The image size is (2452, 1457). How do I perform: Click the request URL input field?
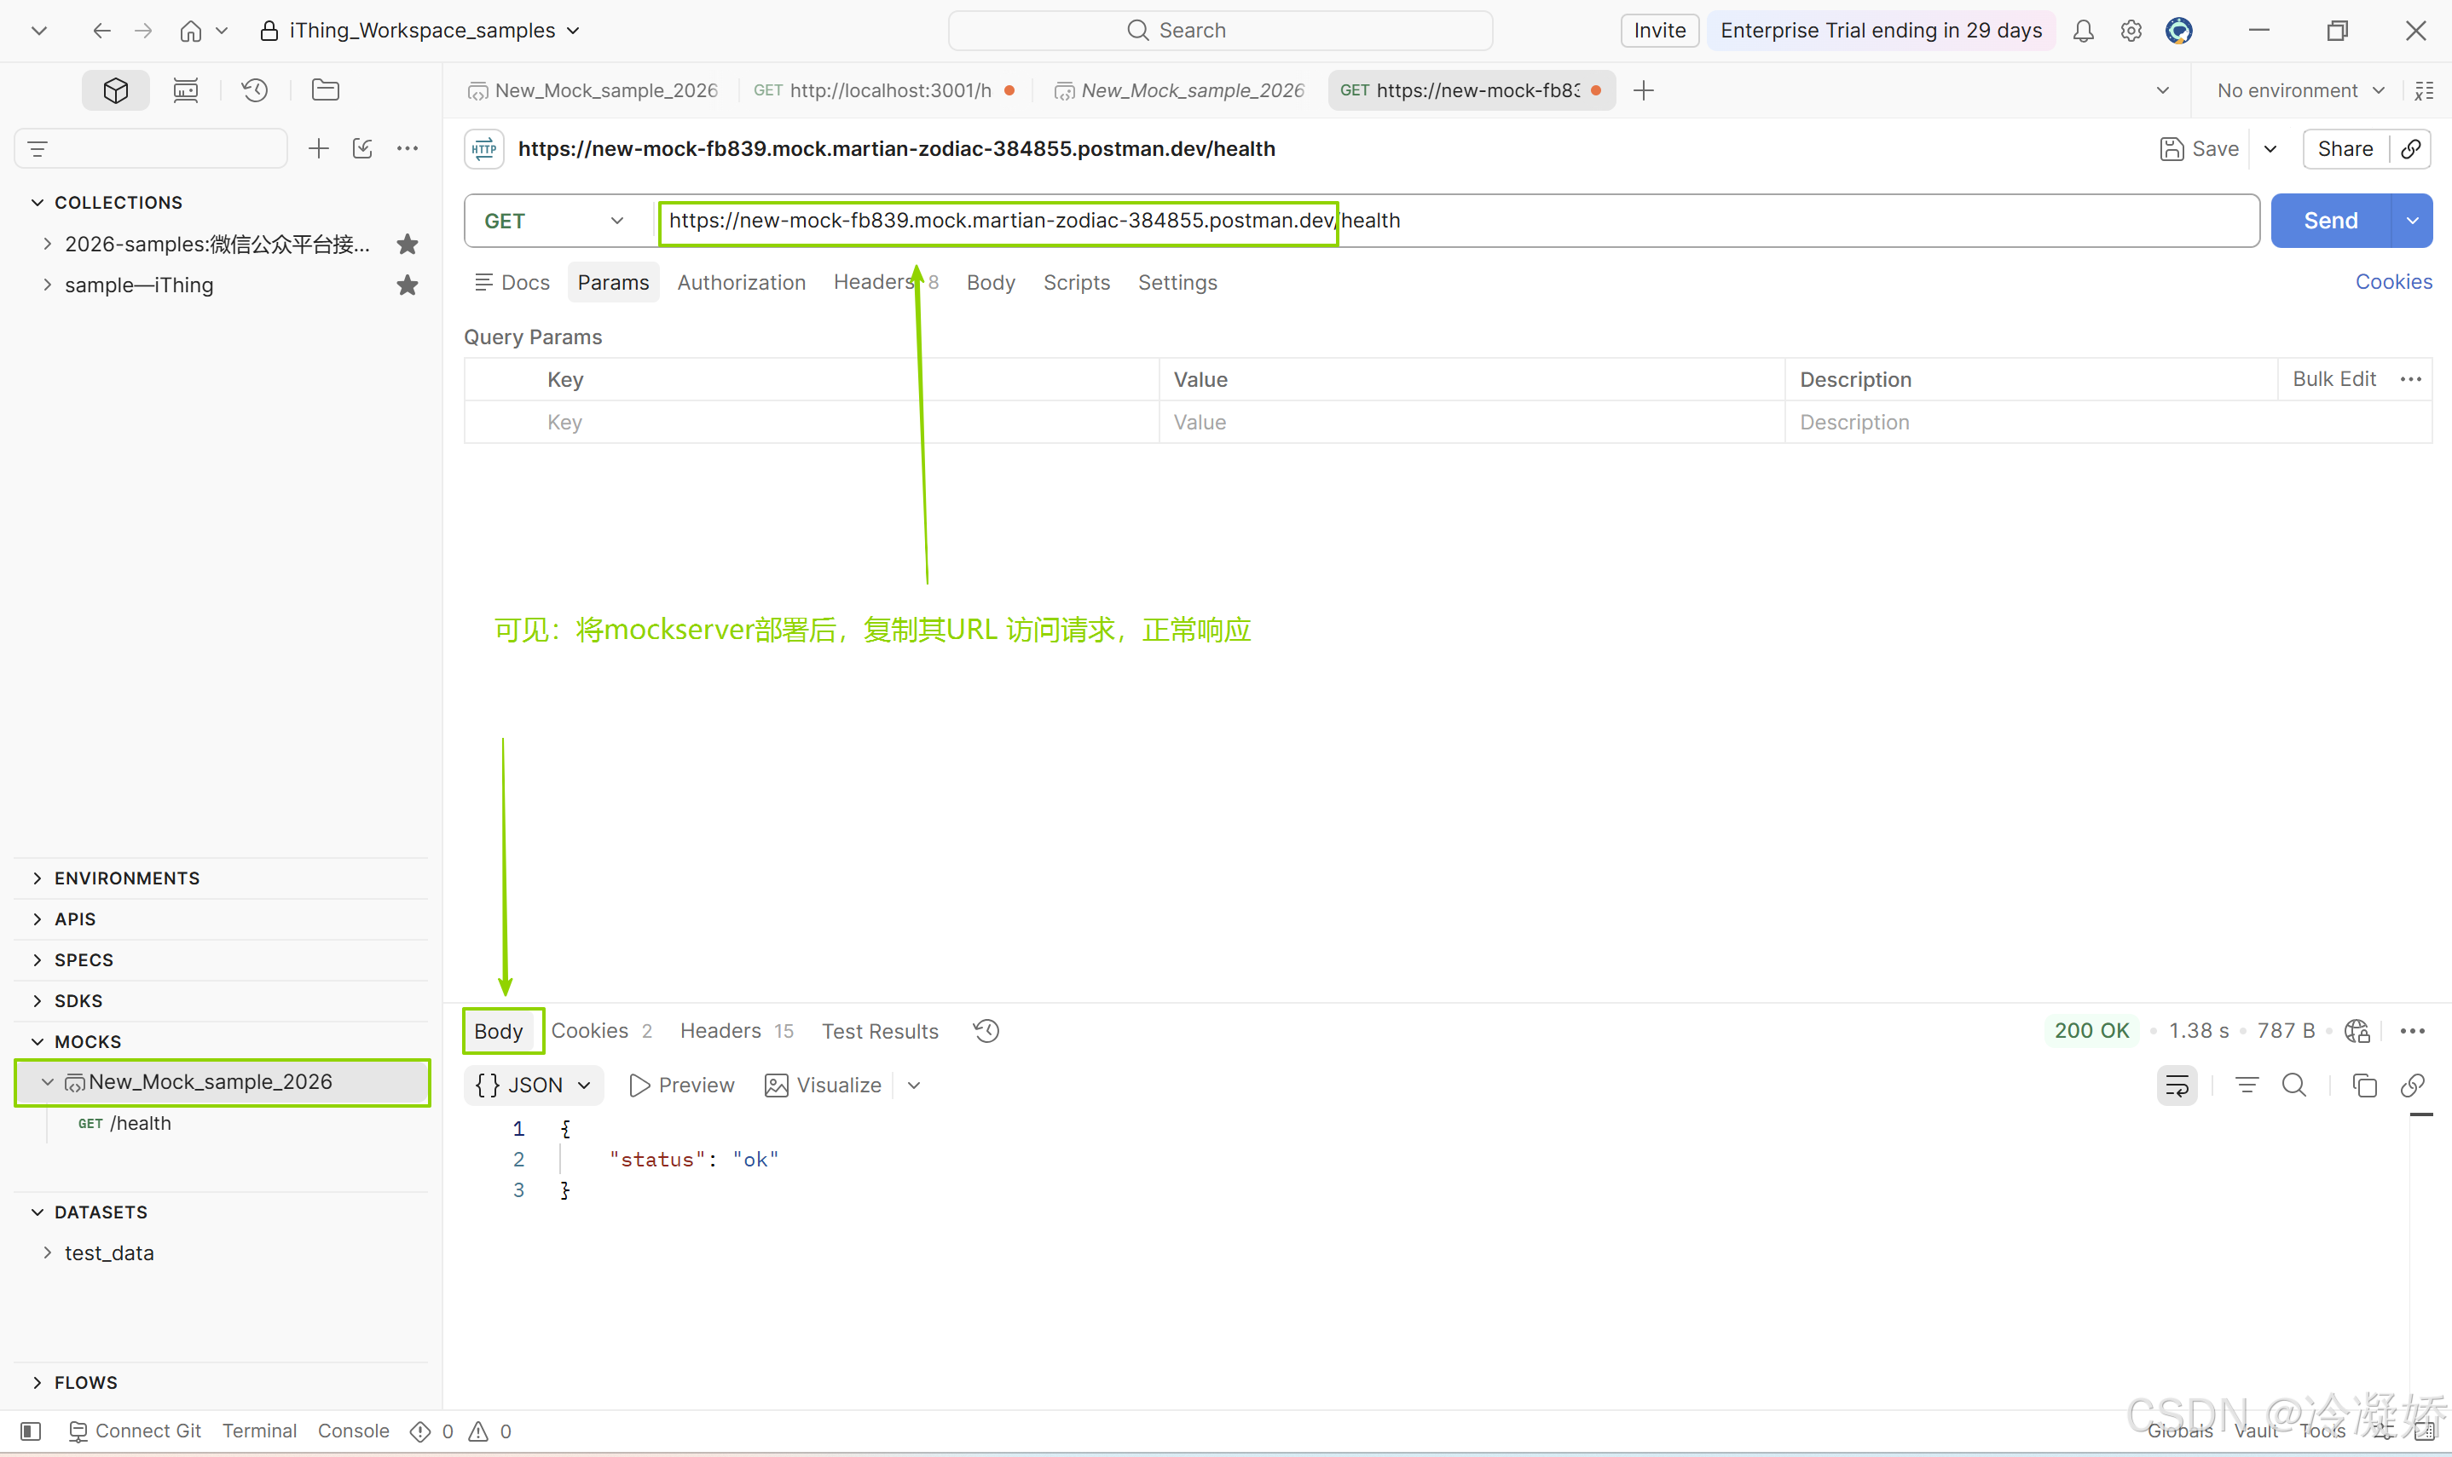tap(1458, 221)
